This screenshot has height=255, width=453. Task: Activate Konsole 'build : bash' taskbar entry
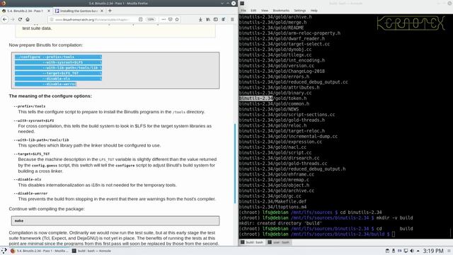pos(91,251)
